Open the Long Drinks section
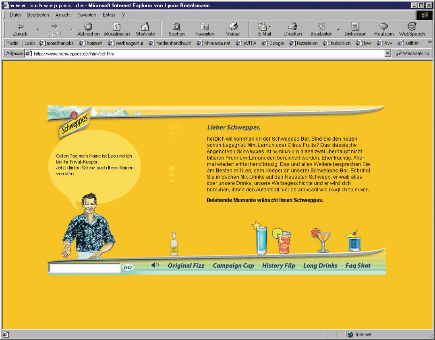 [x=320, y=266]
